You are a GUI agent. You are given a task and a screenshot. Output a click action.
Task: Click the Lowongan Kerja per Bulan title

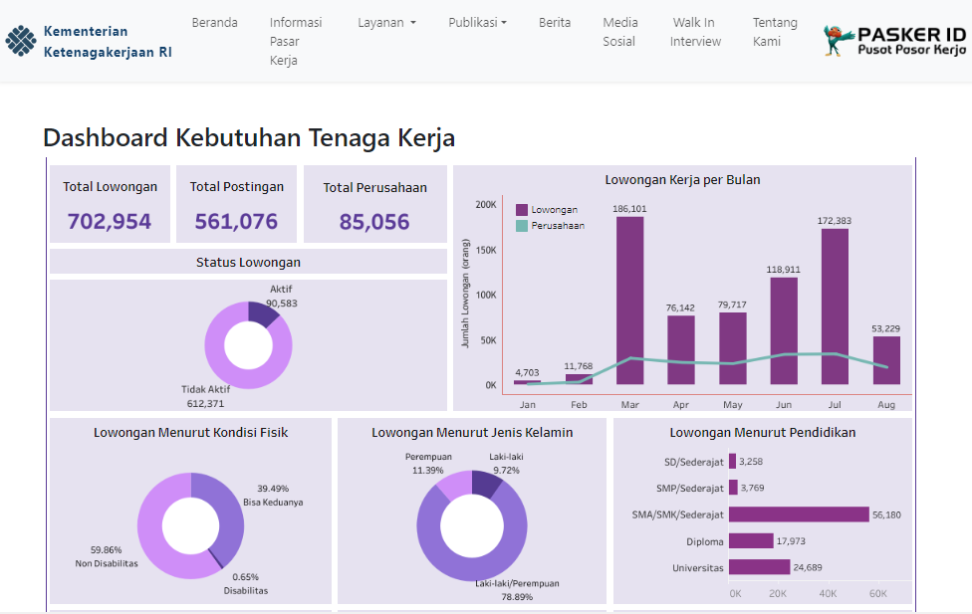click(682, 180)
